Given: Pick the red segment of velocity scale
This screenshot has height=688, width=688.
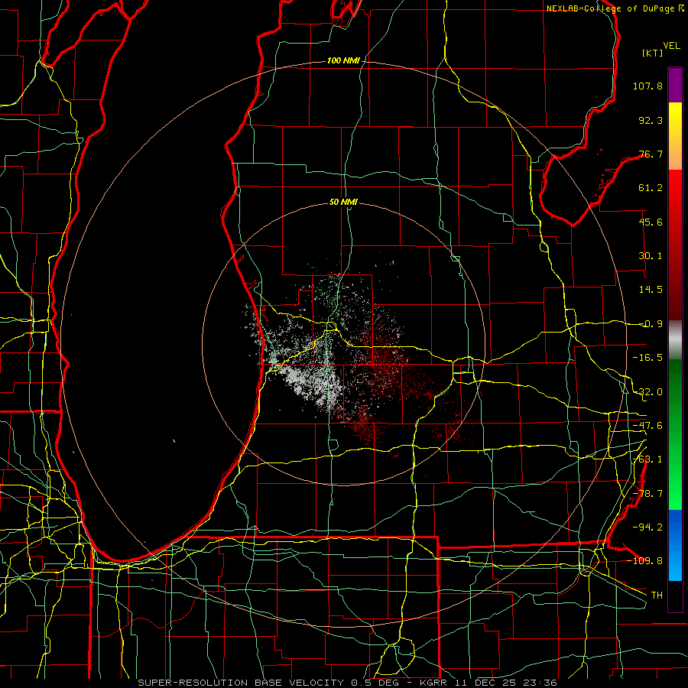Looking at the screenshot, I should point(675,245).
